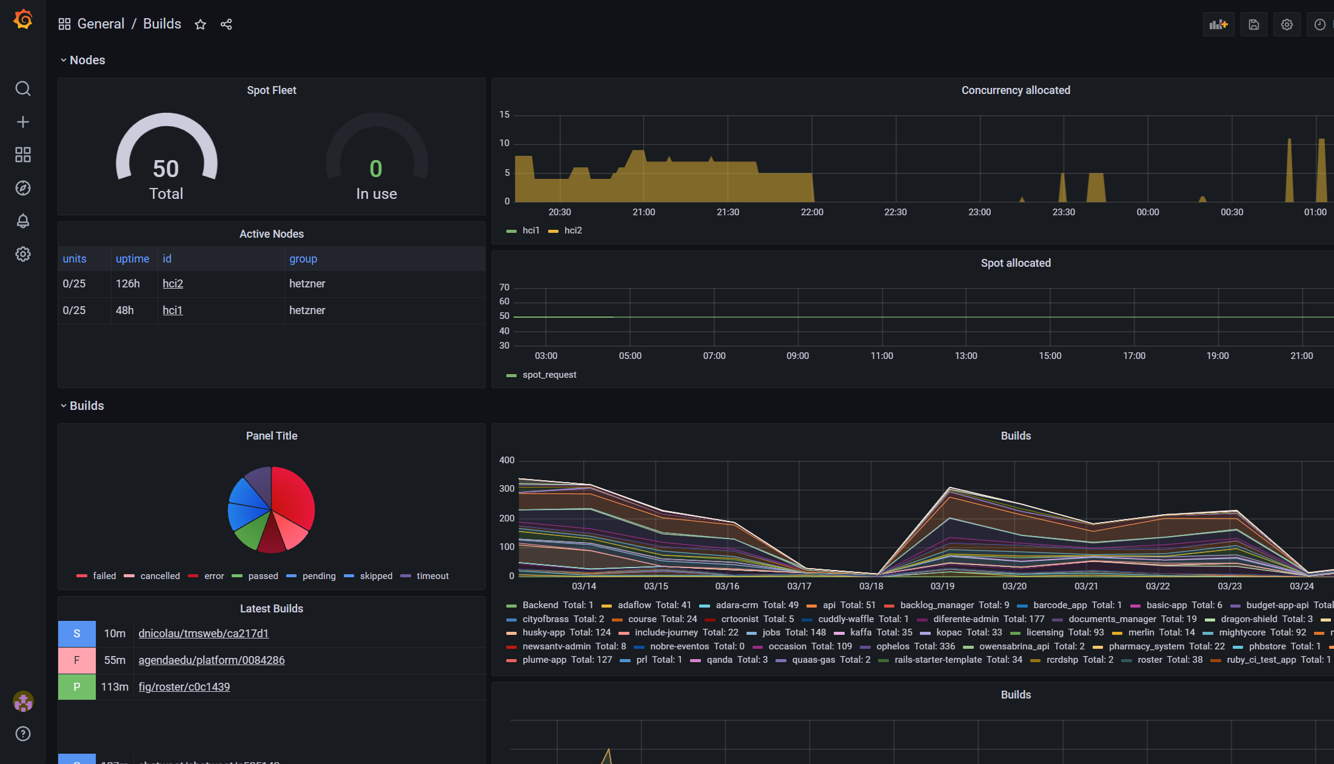
Task: Click the Grafana logo home icon
Action: coord(23,20)
